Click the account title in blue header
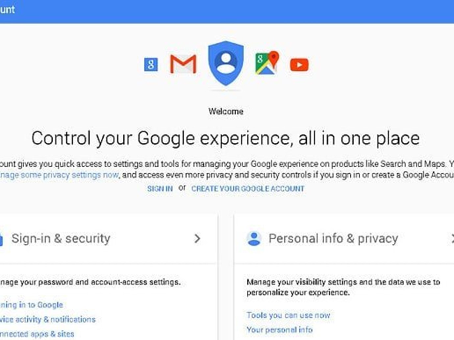The width and height of the screenshot is (454, 340). (x=7, y=10)
